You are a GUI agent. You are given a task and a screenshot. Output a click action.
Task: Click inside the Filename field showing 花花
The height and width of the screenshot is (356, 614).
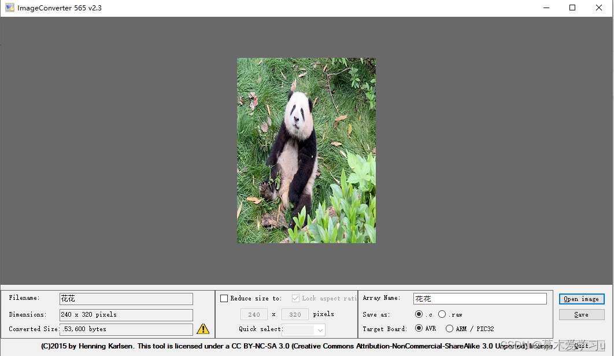click(126, 299)
